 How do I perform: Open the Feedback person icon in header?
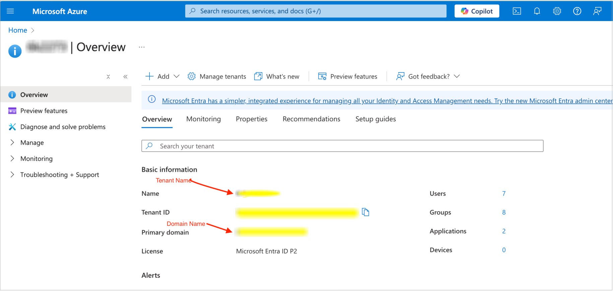click(x=597, y=11)
